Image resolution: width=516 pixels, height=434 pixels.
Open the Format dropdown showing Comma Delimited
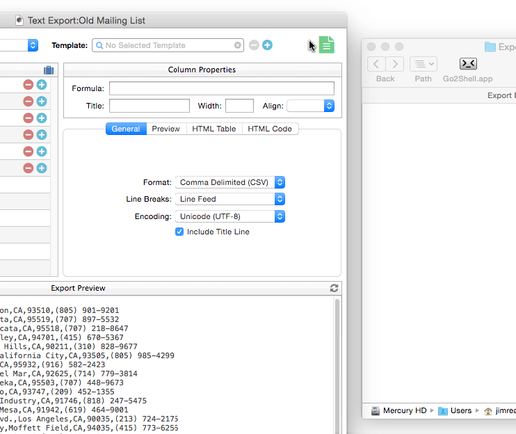230,182
